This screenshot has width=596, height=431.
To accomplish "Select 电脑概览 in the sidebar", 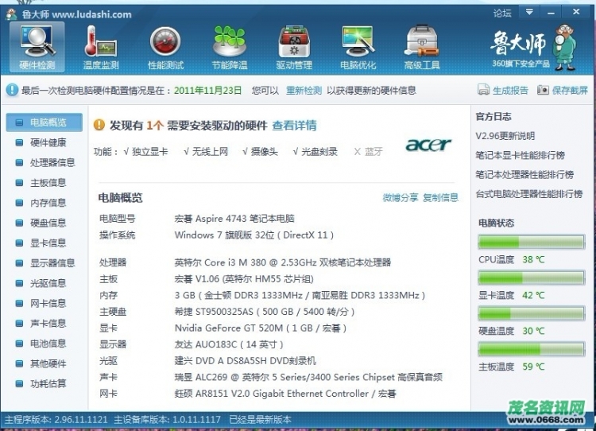I will 44,122.
